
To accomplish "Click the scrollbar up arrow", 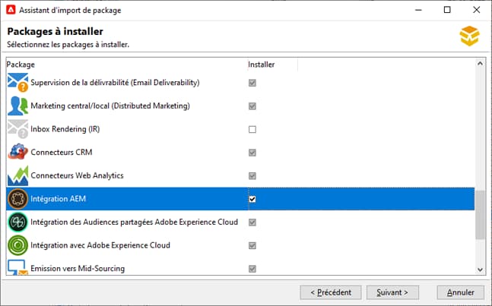I will [x=480, y=64].
